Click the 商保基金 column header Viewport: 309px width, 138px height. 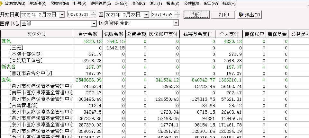point(277,34)
